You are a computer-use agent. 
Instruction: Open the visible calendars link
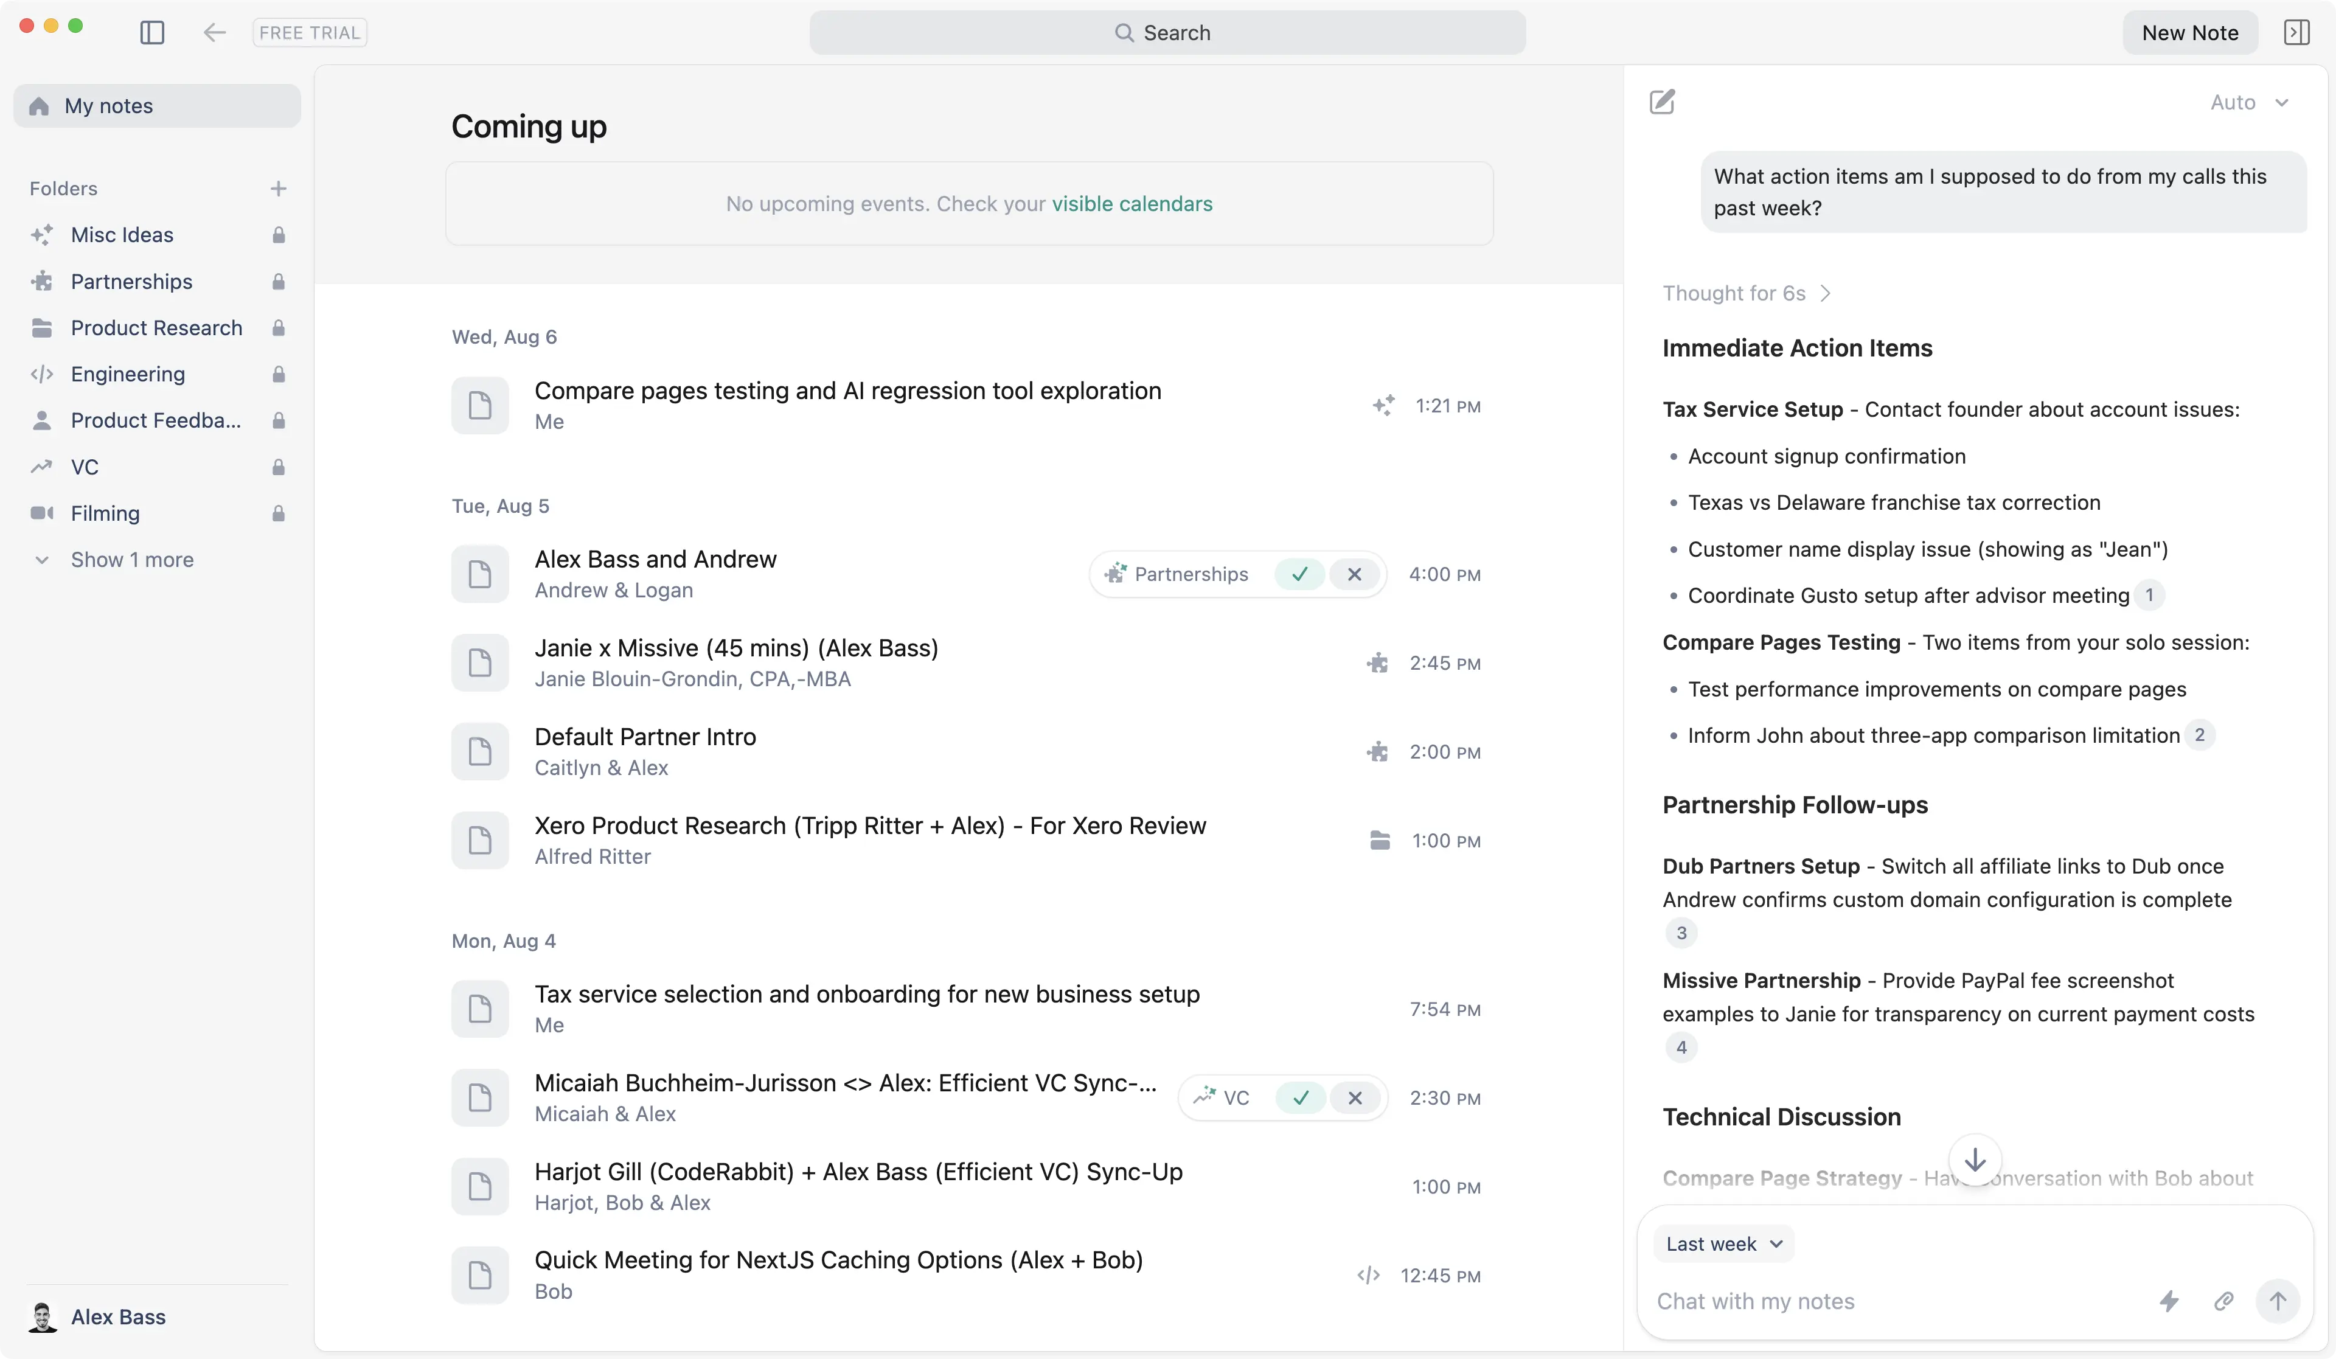1132,203
